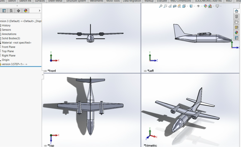Open the View Orientation cube icon
Image resolution: width=241 pixels, height=147 pixels.
click(184, 6)
